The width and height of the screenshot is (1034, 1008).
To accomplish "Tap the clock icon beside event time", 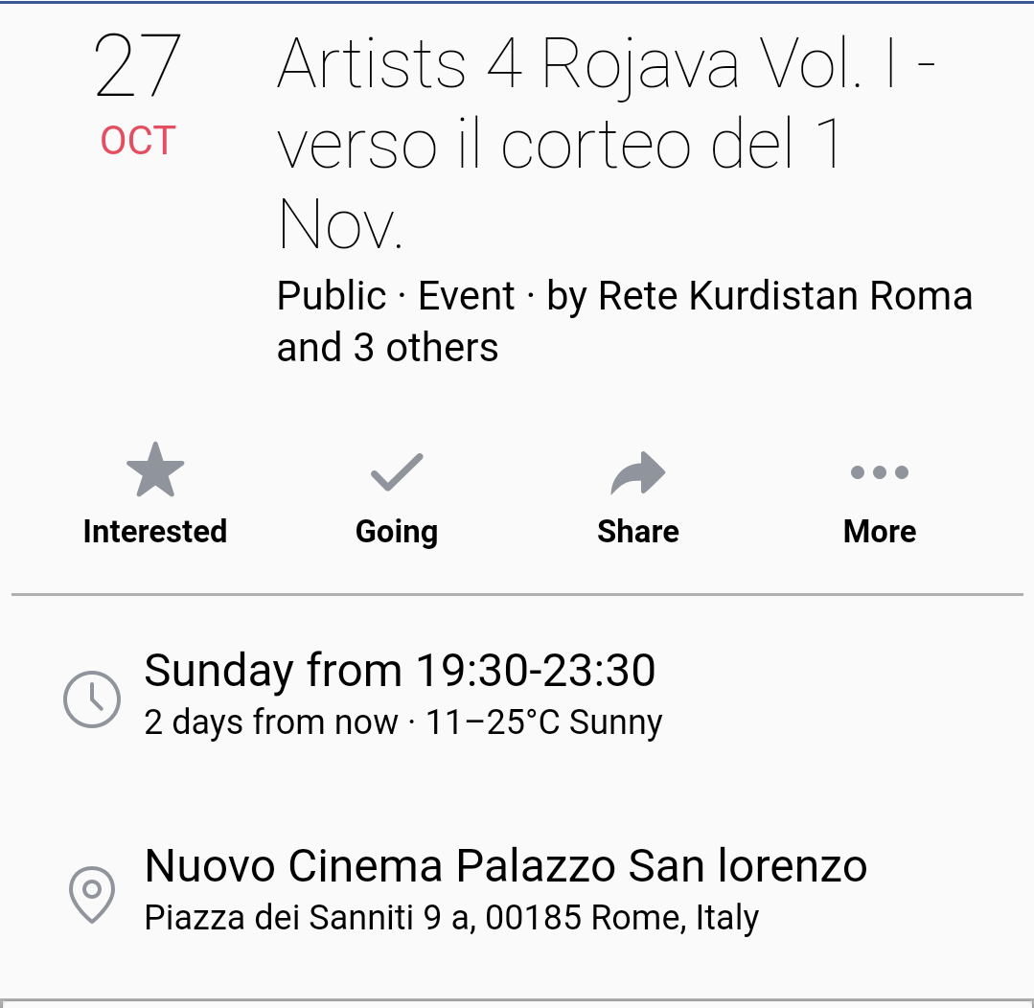I will [x=92, y=699].
